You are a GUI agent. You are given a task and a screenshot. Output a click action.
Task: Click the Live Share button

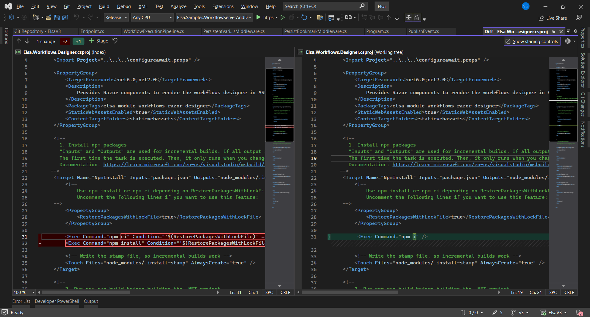553,18
